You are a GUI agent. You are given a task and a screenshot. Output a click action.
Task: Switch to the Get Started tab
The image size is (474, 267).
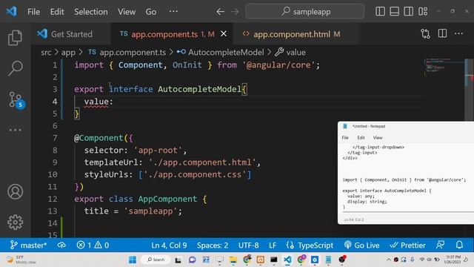pos(71,34)
